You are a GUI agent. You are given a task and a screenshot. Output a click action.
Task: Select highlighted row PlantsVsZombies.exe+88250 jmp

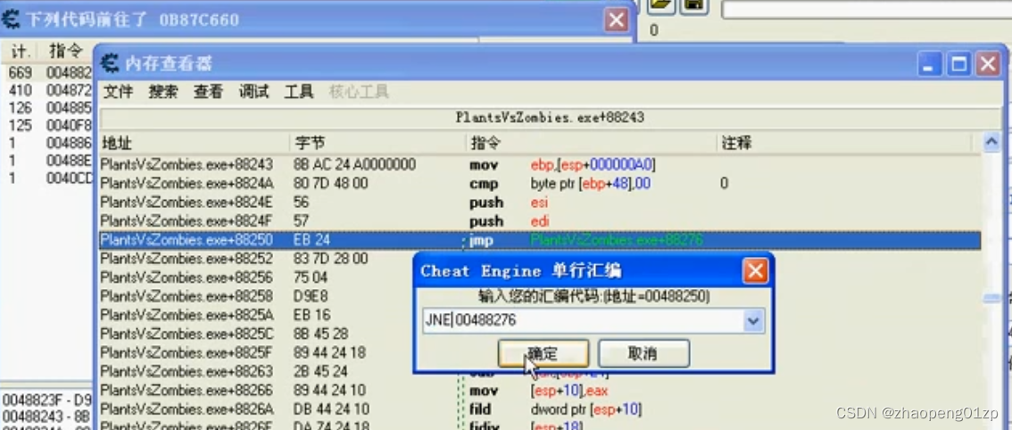coord(540,240)
